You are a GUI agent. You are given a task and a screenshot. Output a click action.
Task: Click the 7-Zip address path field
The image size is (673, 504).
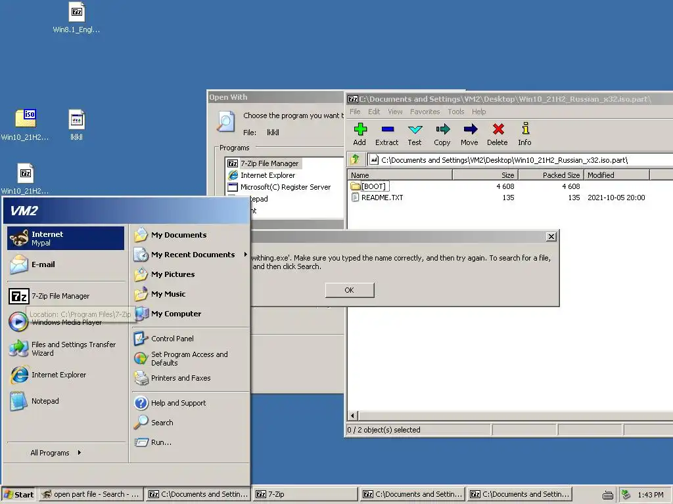[x=521, y=160]
